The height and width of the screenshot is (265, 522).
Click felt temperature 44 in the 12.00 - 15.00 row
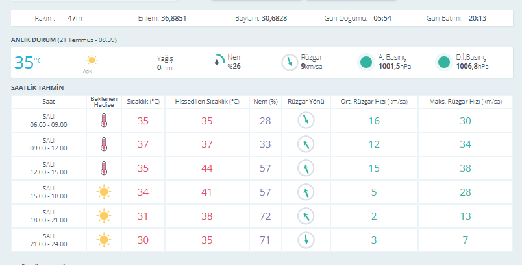pos(206,168)
